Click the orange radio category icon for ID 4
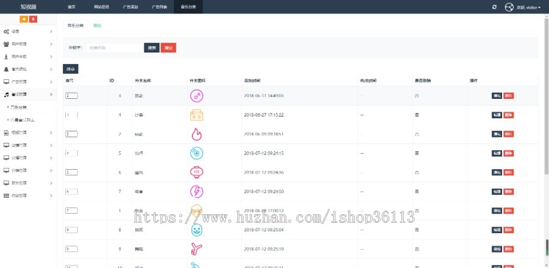The width and height of the screenshot is (549, 268). 196,115
